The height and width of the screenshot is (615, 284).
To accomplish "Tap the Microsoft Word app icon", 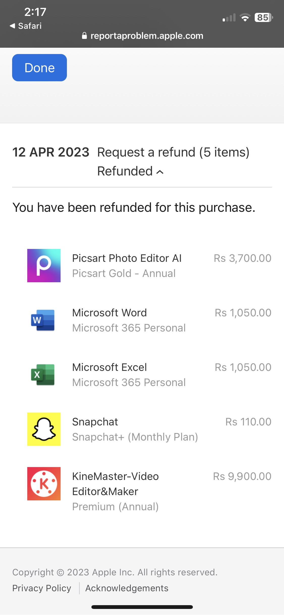I will [x=43, y=320].
